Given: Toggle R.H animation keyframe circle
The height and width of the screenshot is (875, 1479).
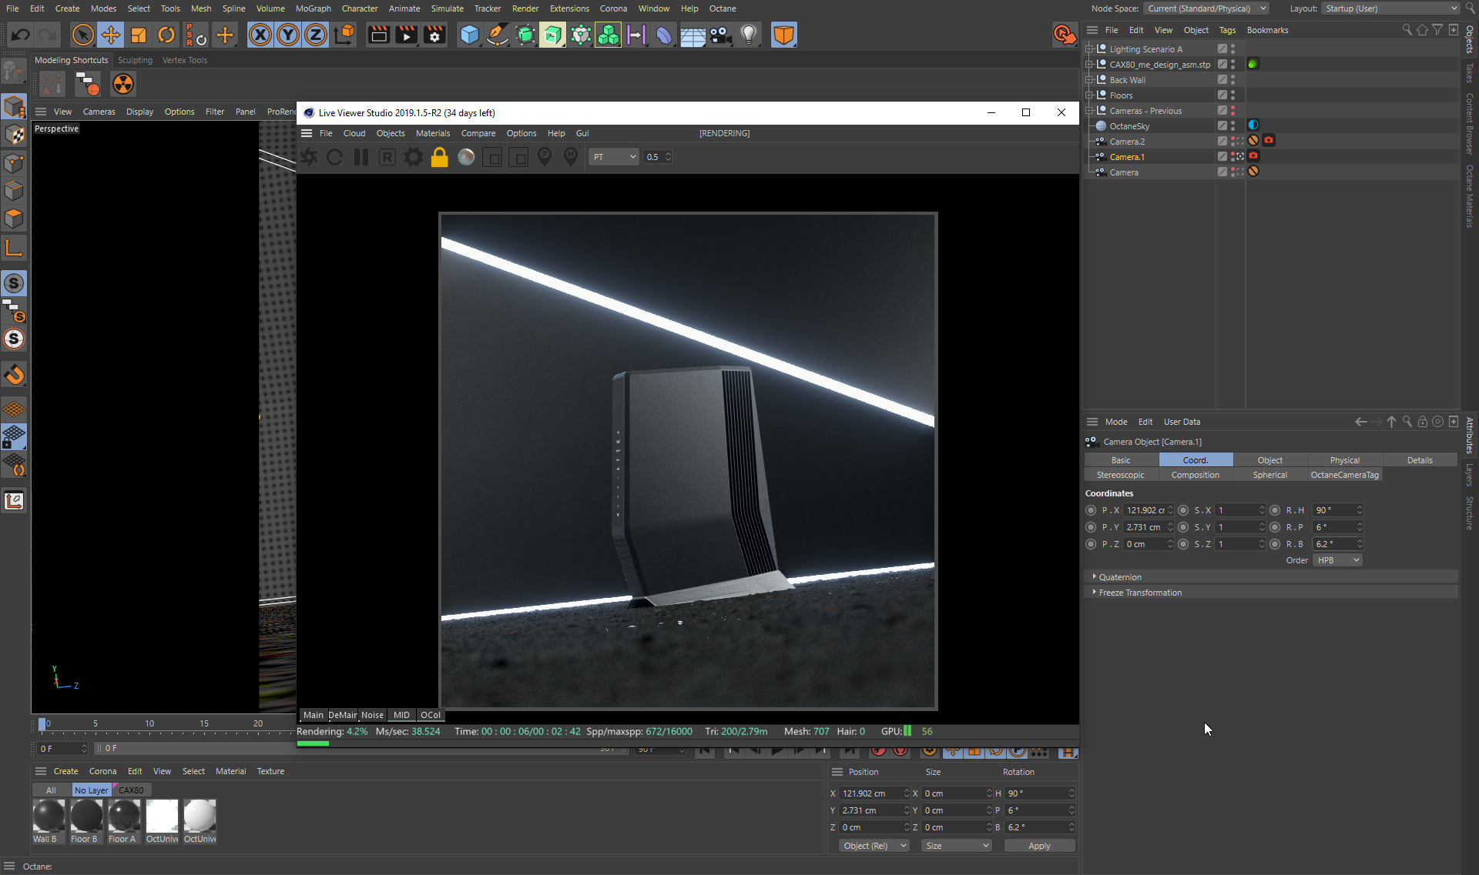Looking at the screenshot, I should 1275,510.
